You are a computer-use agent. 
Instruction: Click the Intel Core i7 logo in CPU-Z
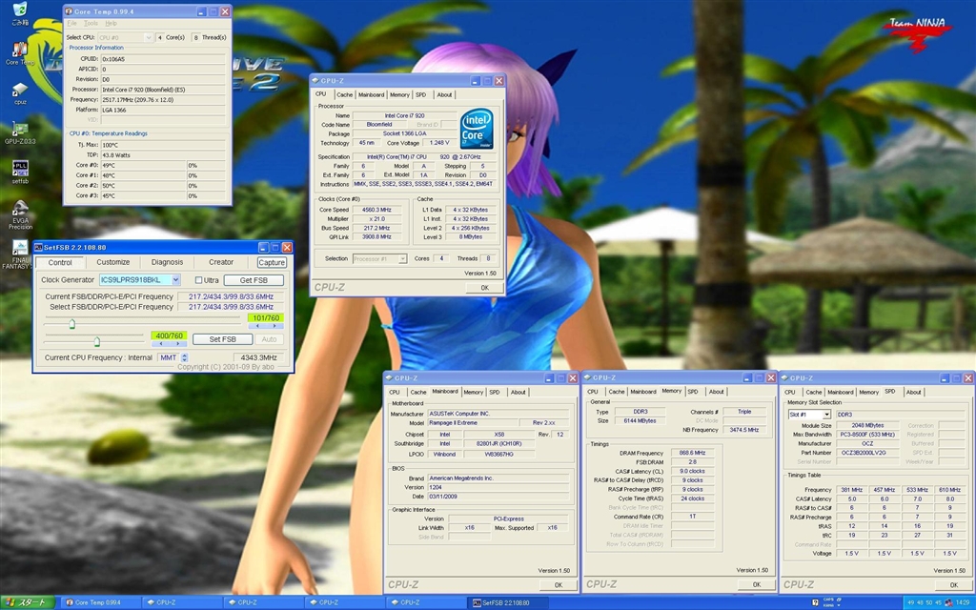coord(477,129)
